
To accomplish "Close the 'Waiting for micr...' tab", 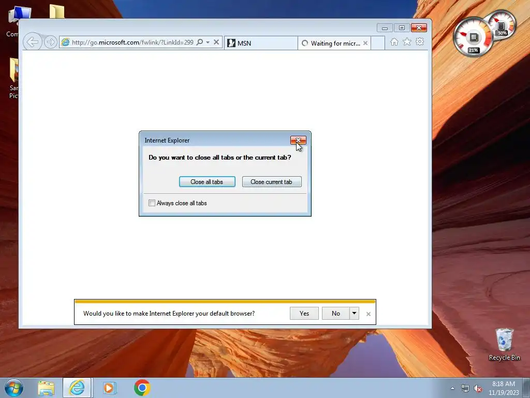I will [365, 43].
